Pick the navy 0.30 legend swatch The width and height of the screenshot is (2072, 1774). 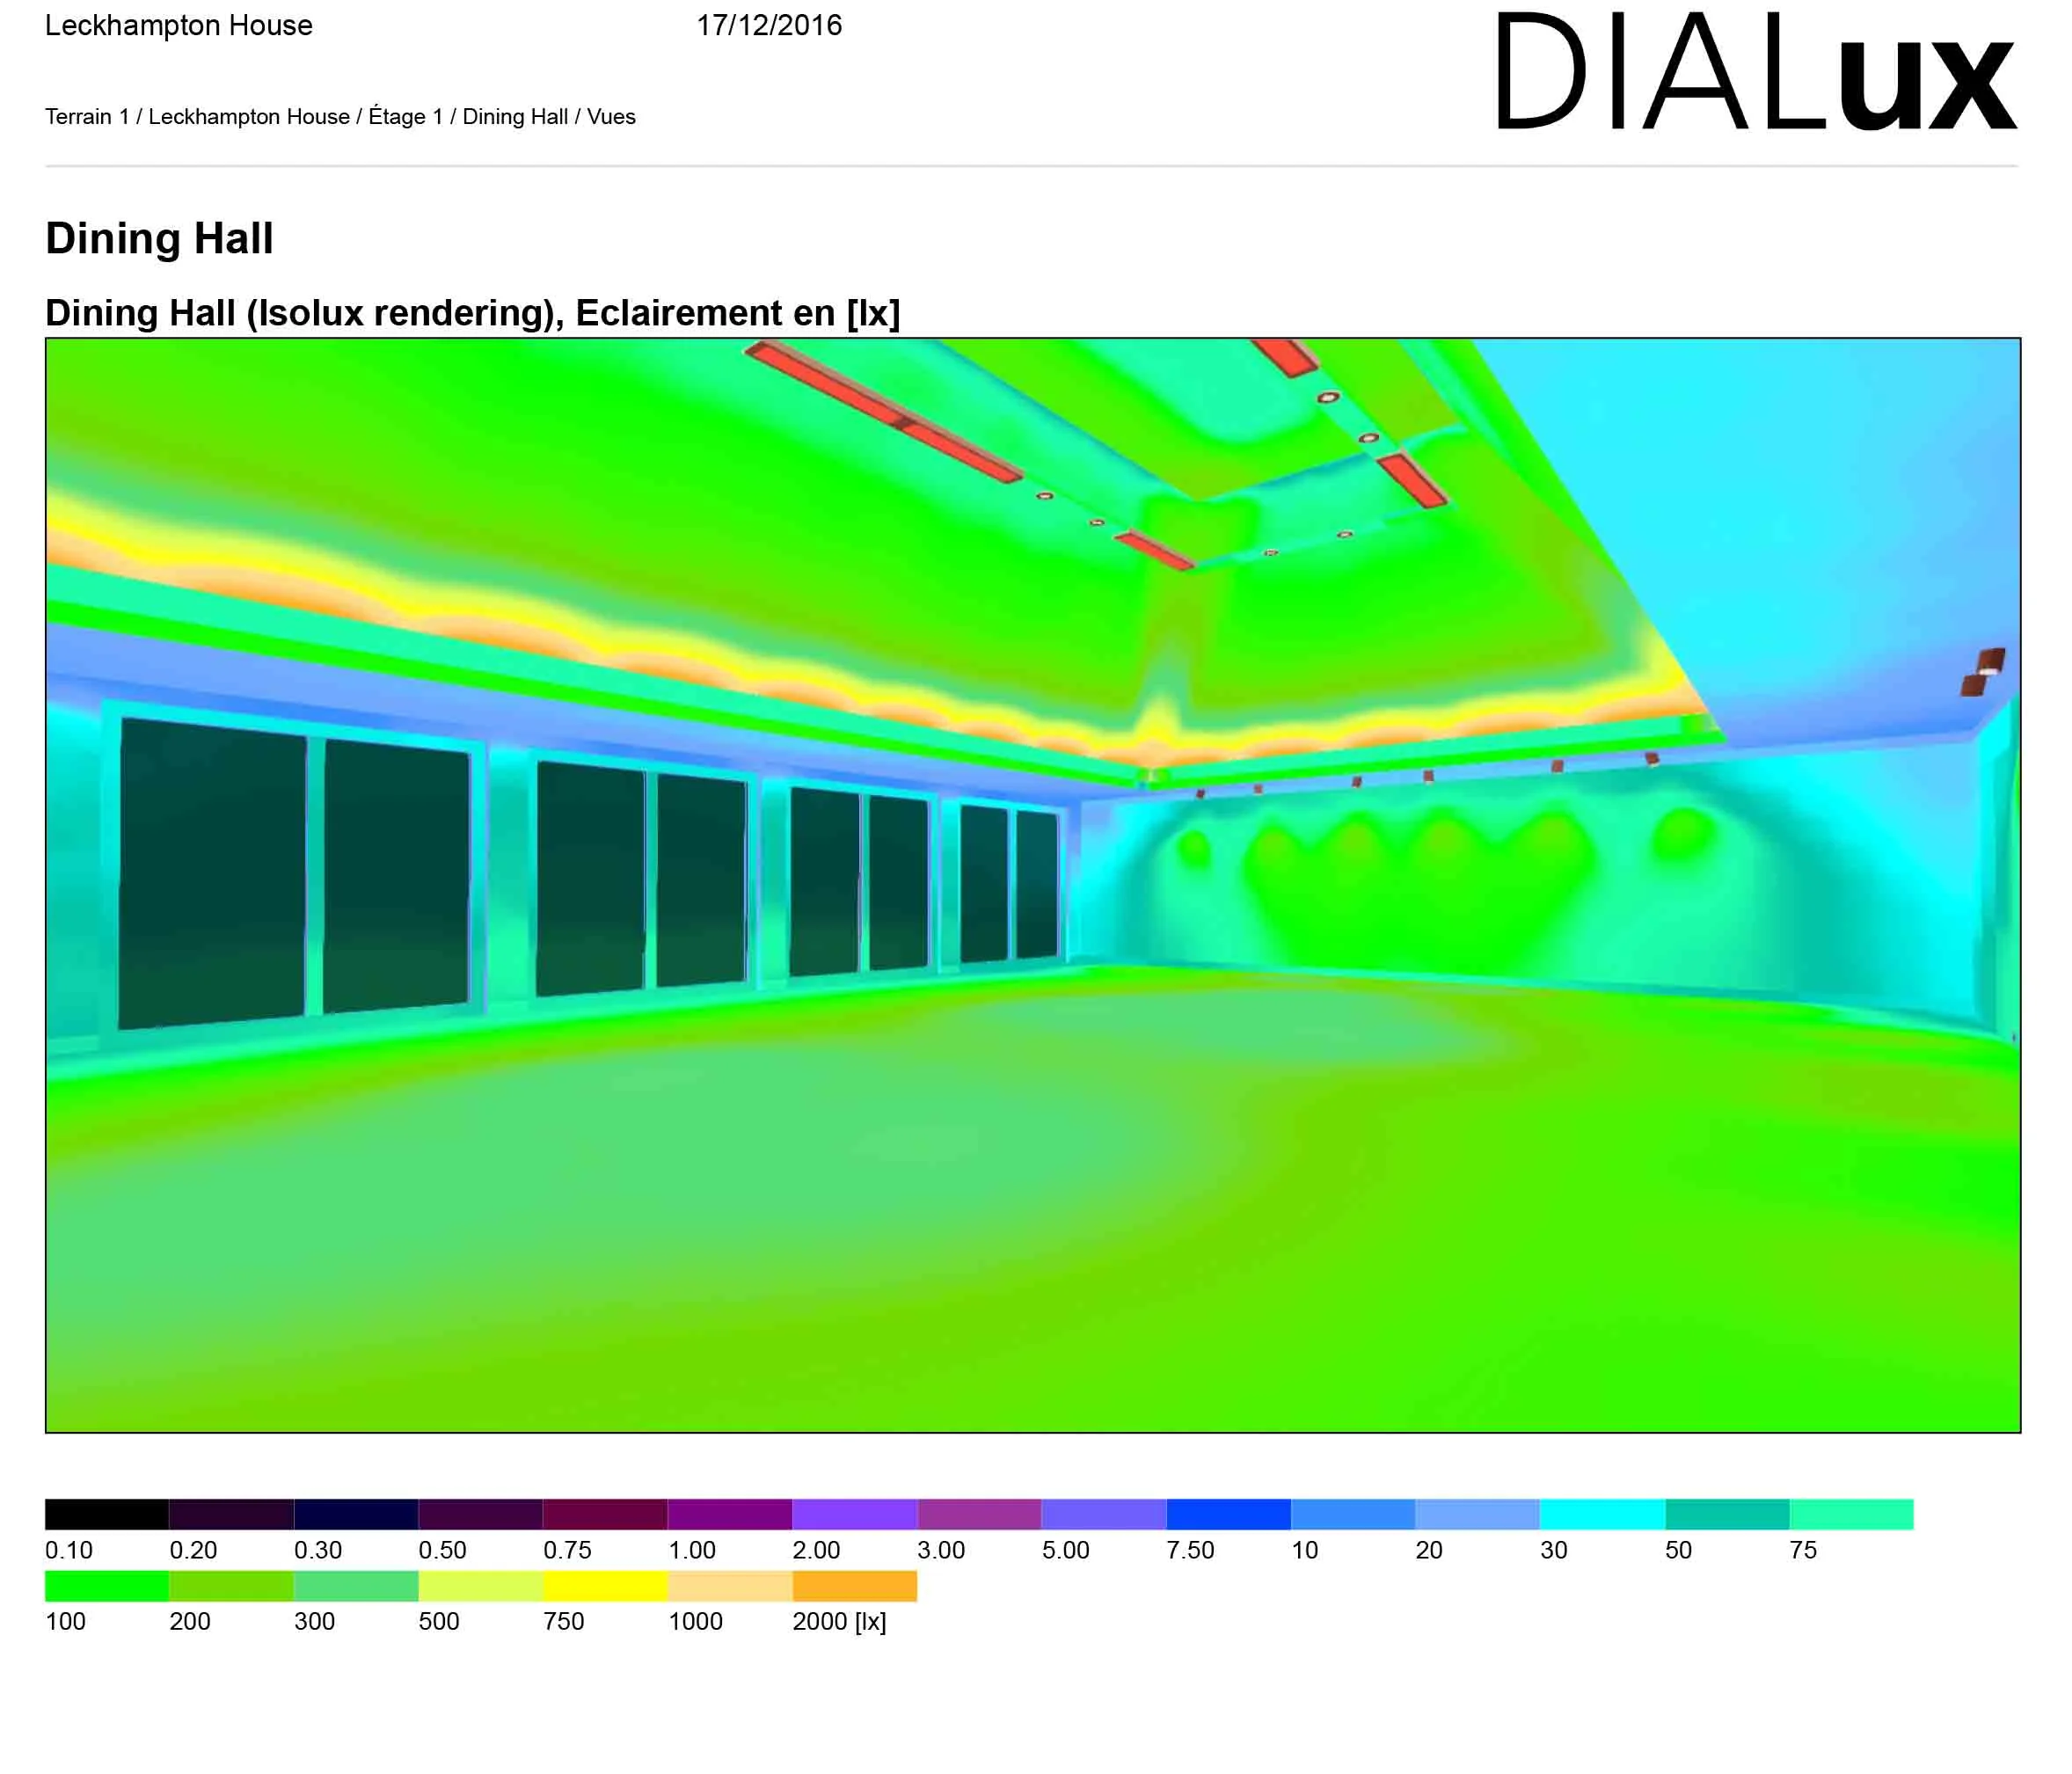(x=356, y=1514)
